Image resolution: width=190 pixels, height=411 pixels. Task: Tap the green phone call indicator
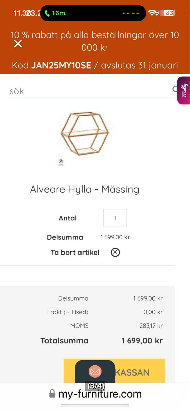47,13
